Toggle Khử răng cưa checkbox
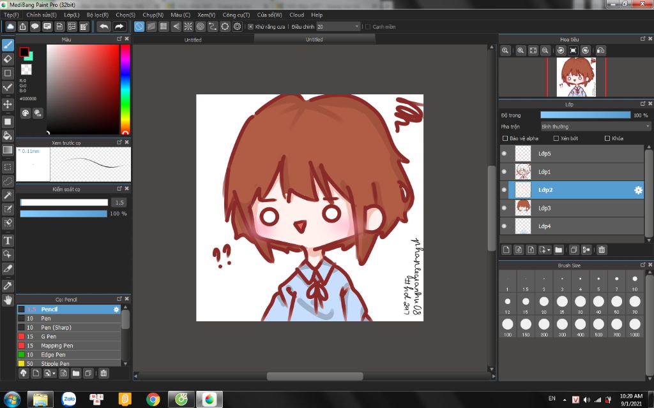Image resolution: width=654 pixels, height=408 pixels. click(250, 27)
